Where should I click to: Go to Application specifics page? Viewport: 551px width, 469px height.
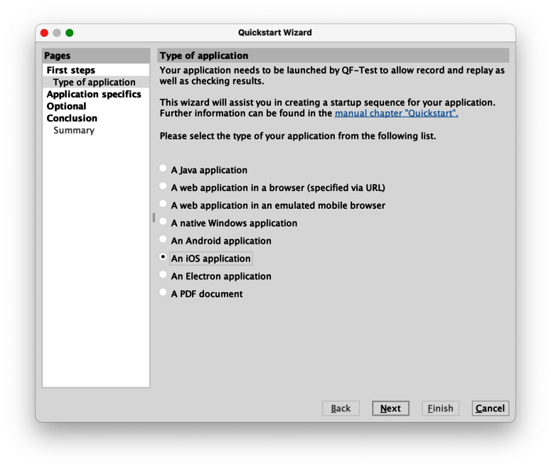coord(94,95)
